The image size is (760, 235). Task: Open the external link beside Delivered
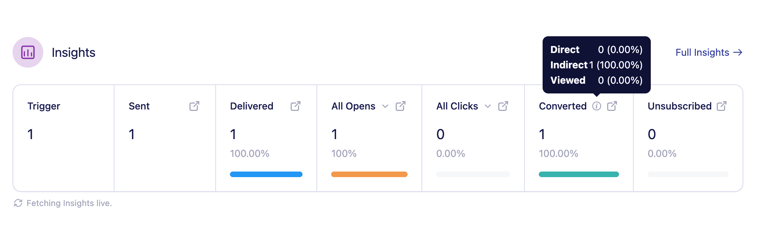tap(296, 106)
